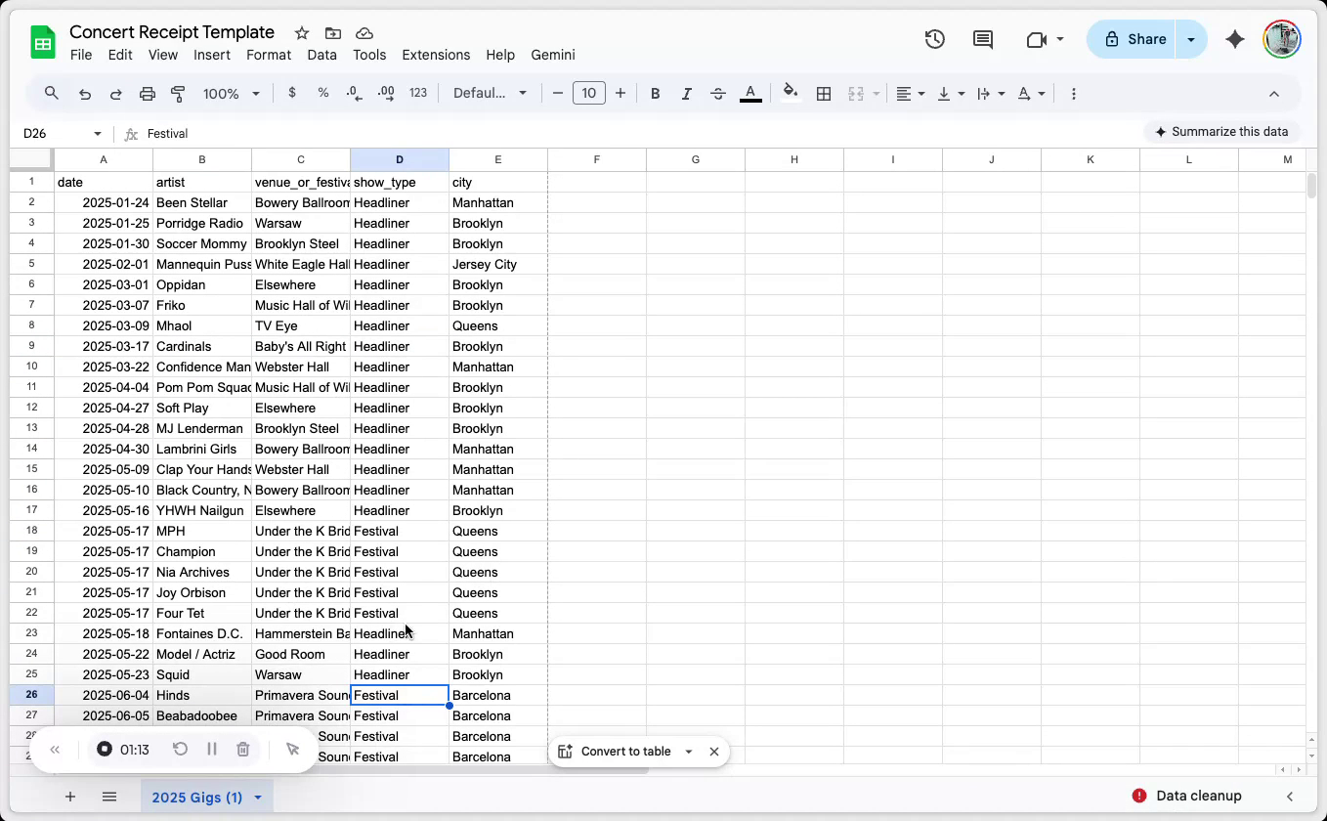This screenshot has width=1327, height=821.
Task: Collapse the side panel arrow
Action: point(1290,797)
